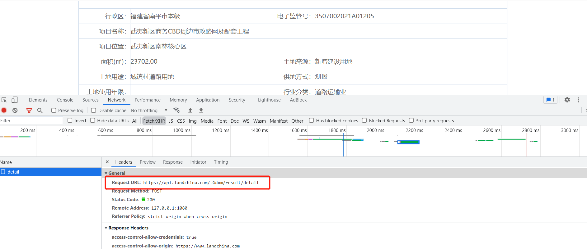Tick the Has blocked cookies checkbox
This screenshot has height=249, width=587.
click(x=311, y=120)
